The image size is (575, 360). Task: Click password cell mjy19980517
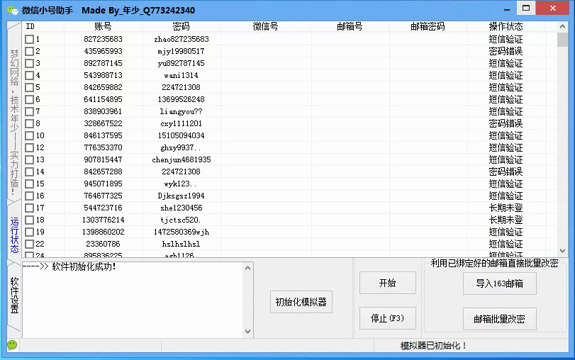point(182,51)
